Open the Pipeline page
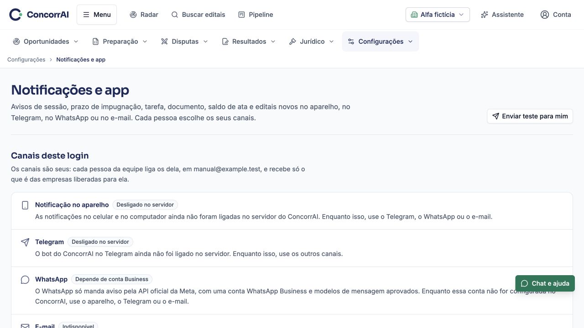The height and width of the screenshot is (328, 584). pos(255,15)
